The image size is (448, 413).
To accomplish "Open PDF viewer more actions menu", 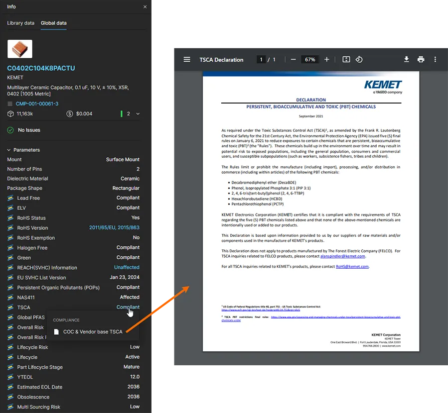I will tap(435, 59).
